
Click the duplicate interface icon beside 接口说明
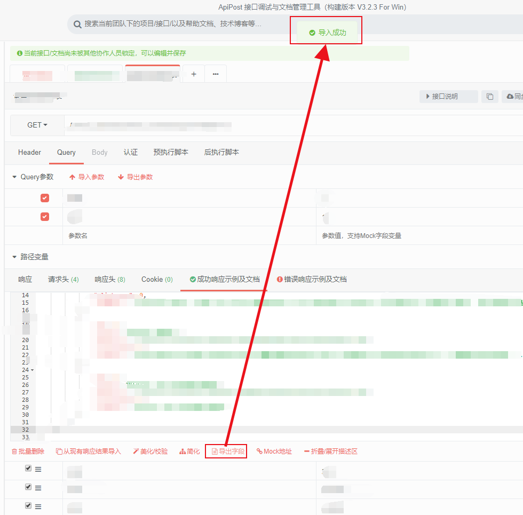[x=490, y=97]
